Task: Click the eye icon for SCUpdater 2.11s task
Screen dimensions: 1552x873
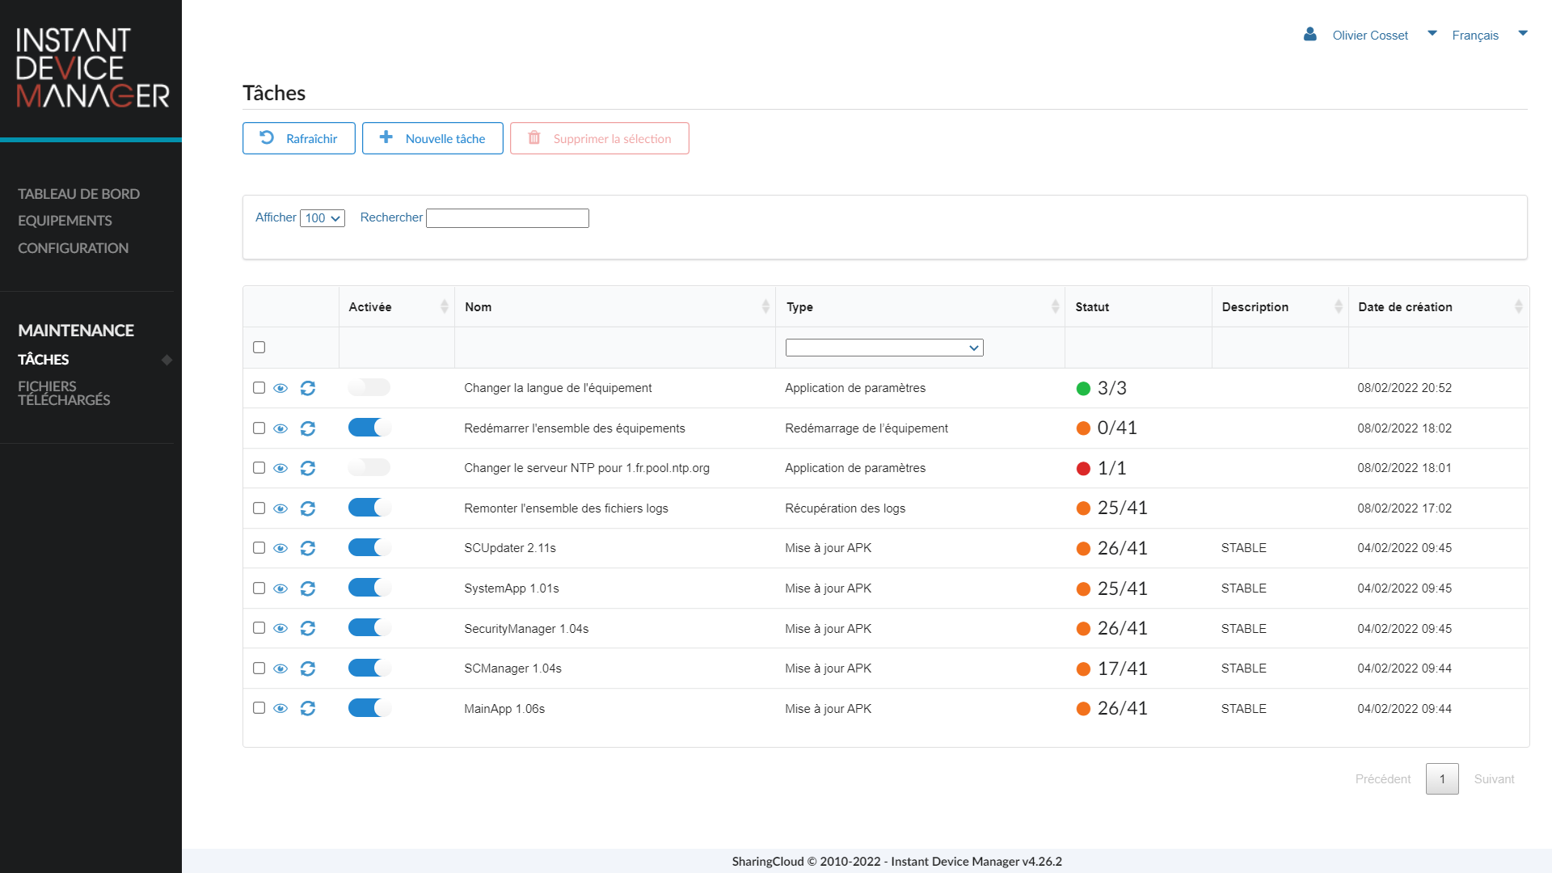Action: [280, 548]
